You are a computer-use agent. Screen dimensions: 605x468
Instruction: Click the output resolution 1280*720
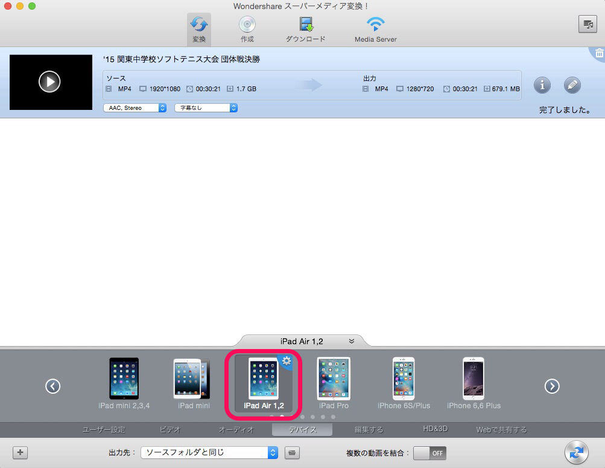420,89
